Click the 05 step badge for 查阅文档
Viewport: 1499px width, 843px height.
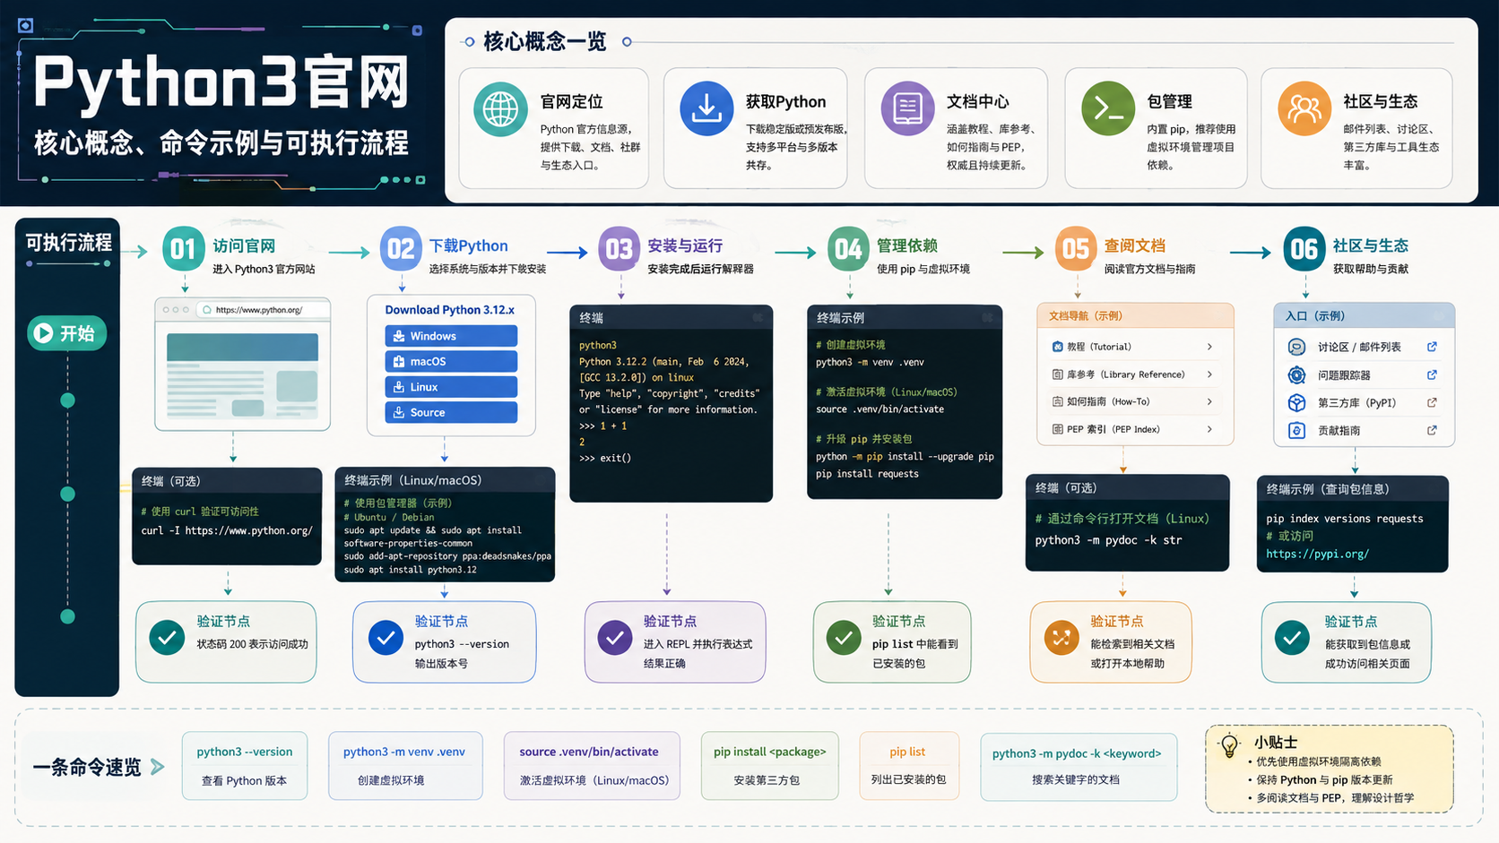[1076, 249]
